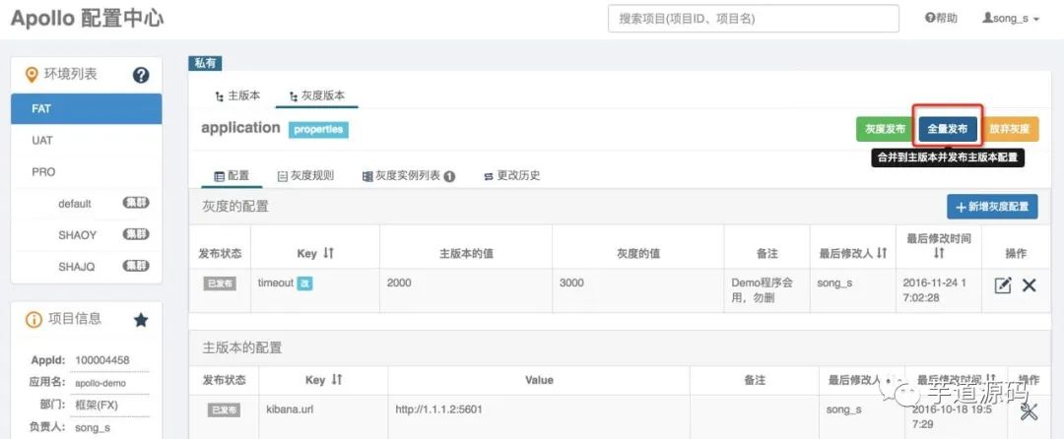Click the star favorite icon in 项目信息

(x=141, y=320)
